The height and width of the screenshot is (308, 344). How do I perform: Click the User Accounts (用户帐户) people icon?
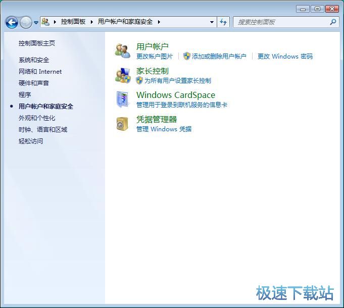pyautogui.click(x=122, y=51)
